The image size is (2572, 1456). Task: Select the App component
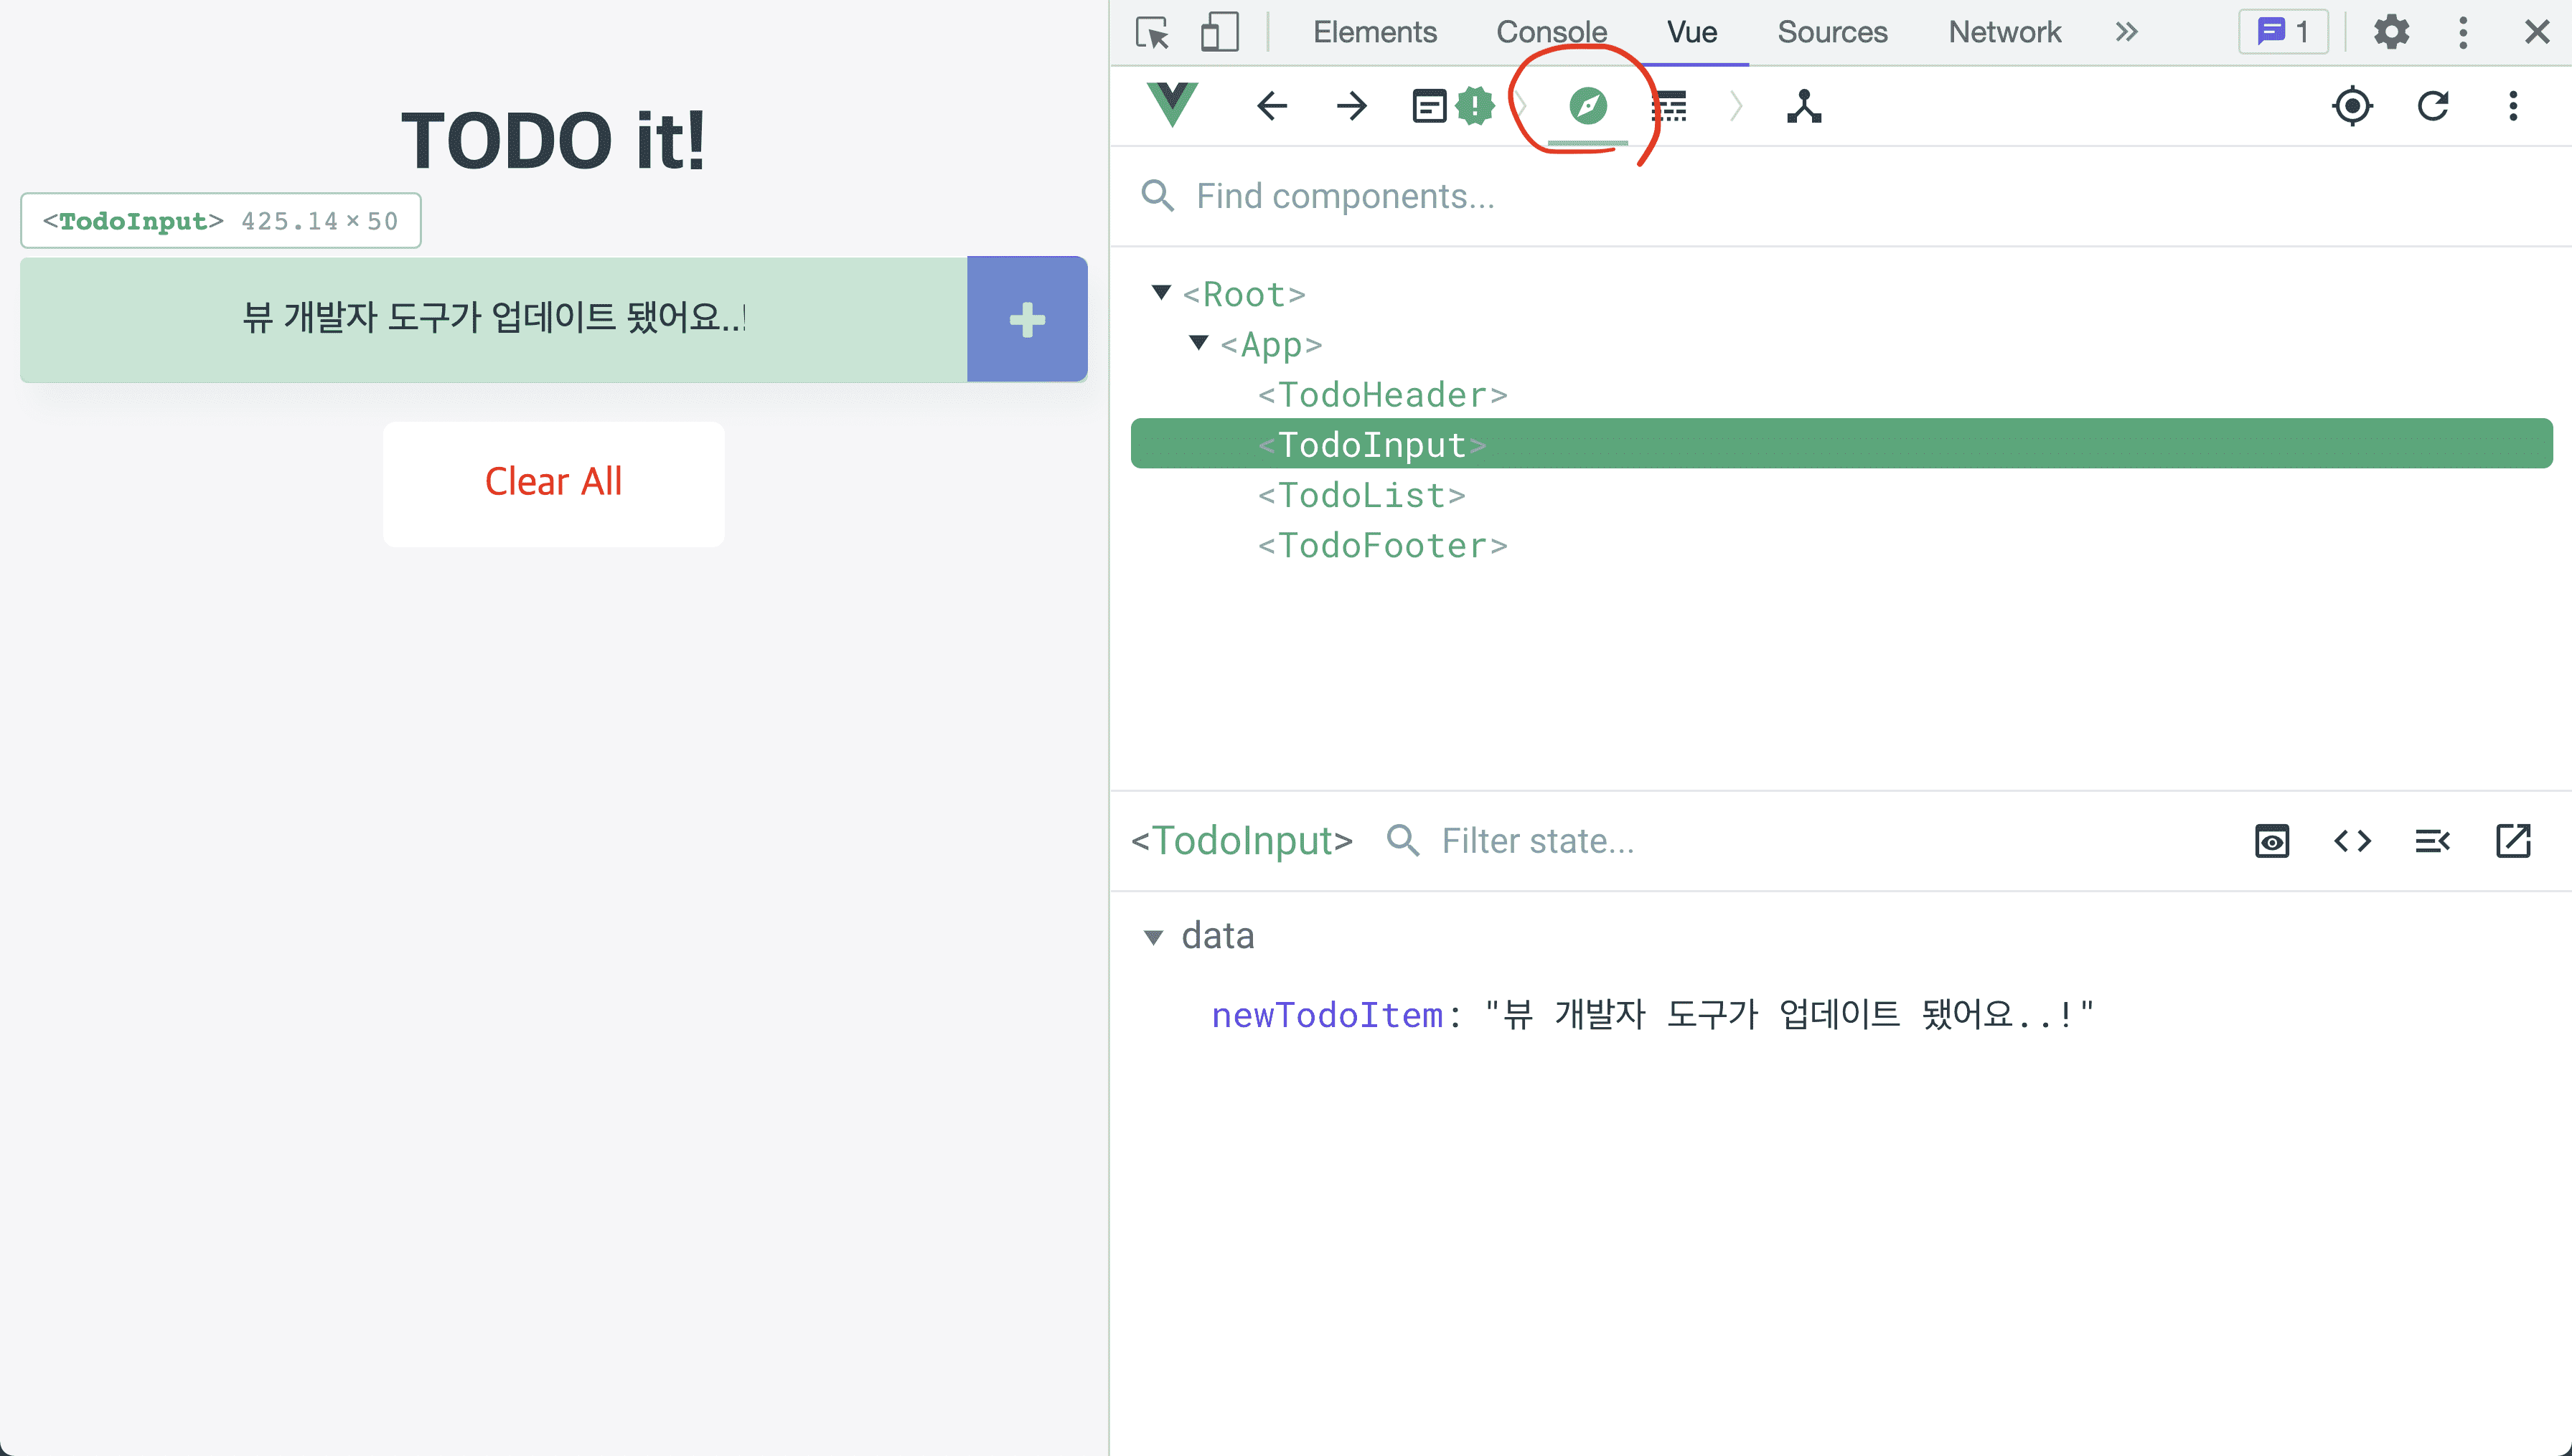click(1270, 344)
